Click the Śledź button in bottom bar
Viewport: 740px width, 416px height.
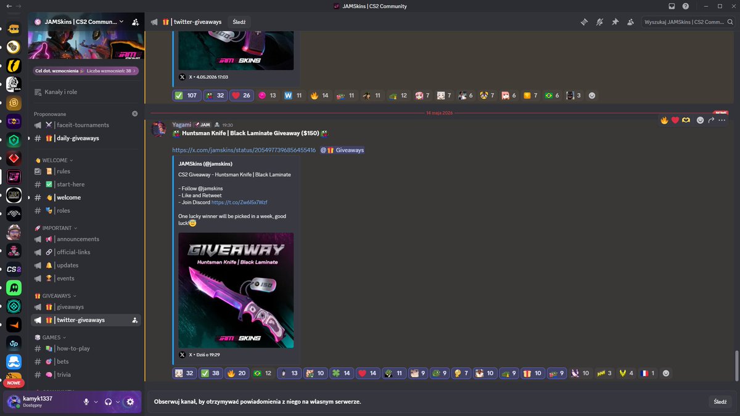[x=720, y=401]
